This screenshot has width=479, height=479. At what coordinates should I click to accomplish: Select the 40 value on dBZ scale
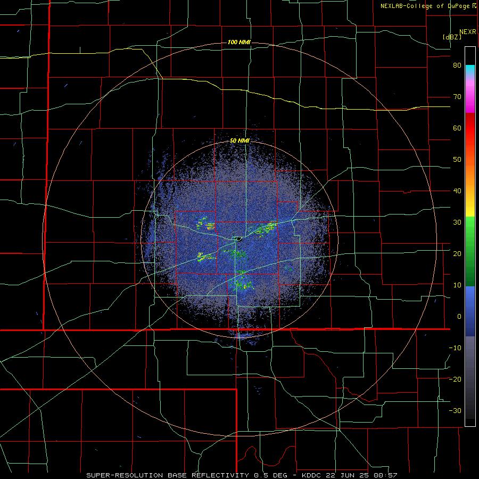coord(457,191)
